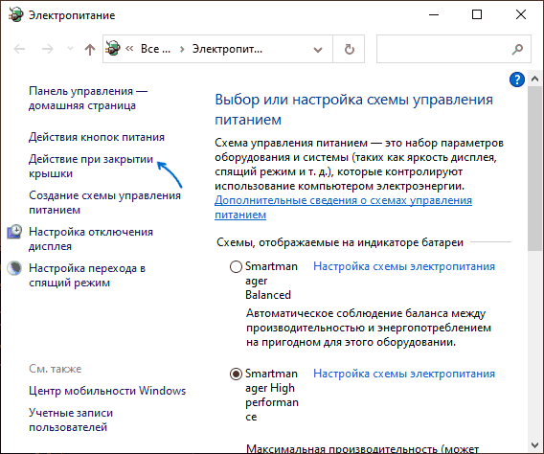This screenshot has height=454, width=544.
Task: Open the recent locations dropdown chevron
Action: 70,49
